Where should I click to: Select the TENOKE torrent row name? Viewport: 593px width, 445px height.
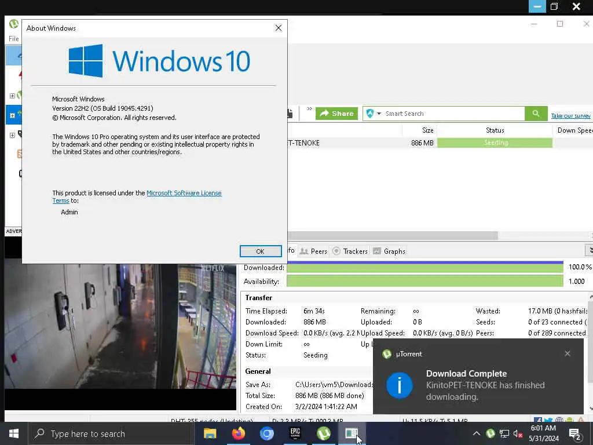303,143
